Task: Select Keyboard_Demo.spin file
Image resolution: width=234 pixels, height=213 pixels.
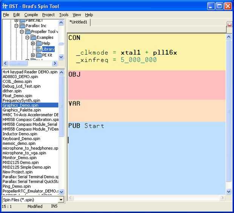Action: (x=22, y=139)
